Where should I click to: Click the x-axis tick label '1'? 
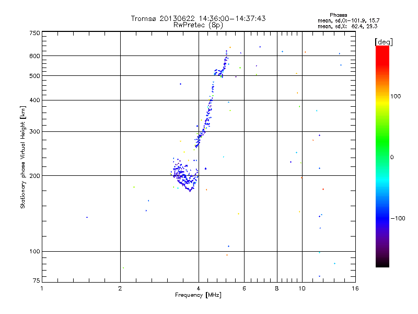(42, 288)
